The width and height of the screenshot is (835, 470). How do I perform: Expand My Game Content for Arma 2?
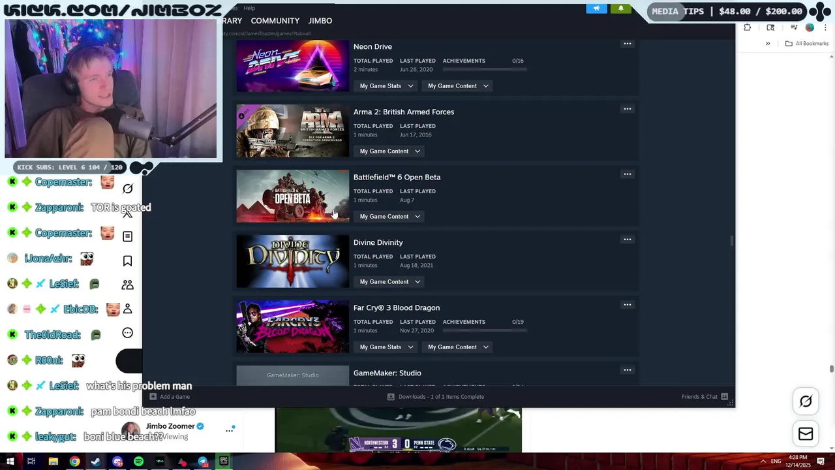coord(390,151)
